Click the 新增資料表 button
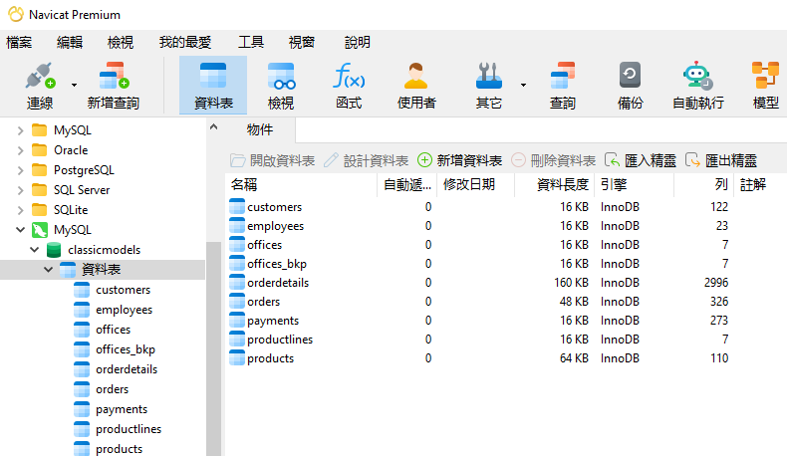787x456 pixels. 459,160
